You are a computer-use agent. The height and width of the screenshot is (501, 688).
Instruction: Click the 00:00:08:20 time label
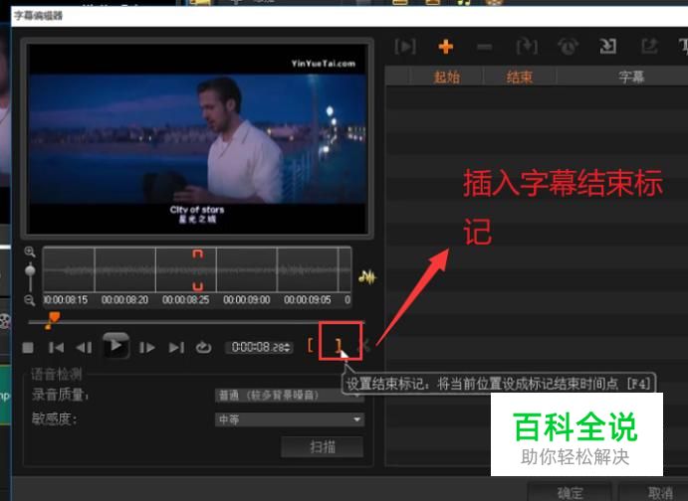pos(125,300)
